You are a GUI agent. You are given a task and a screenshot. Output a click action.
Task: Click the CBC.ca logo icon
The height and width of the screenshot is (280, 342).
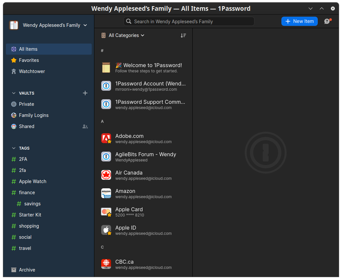coord(106,264)
